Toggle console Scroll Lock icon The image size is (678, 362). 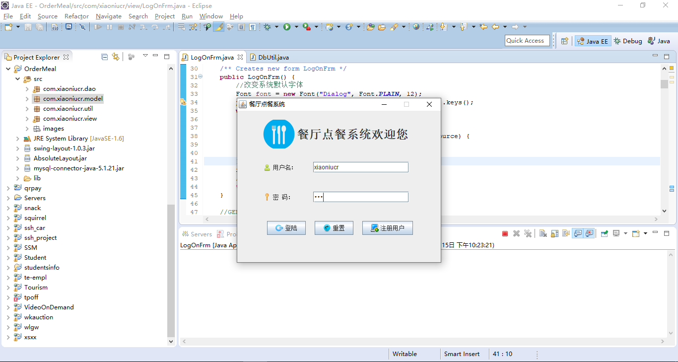[554, 233]
